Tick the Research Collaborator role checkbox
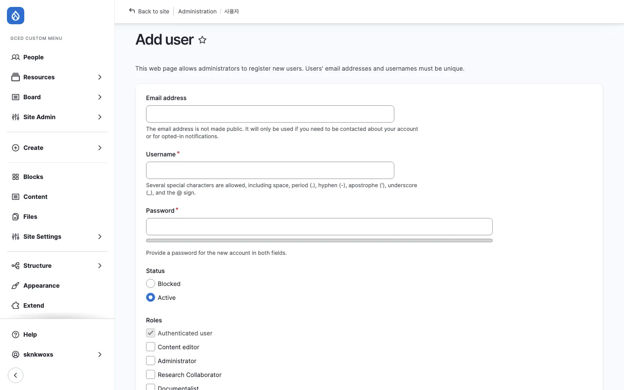The height and width of the screenshot is (390, 624). click(151, 375)
